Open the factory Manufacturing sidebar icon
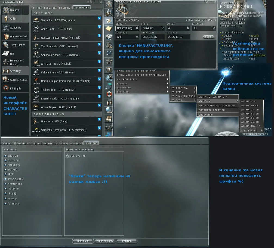 click(109, 45)
